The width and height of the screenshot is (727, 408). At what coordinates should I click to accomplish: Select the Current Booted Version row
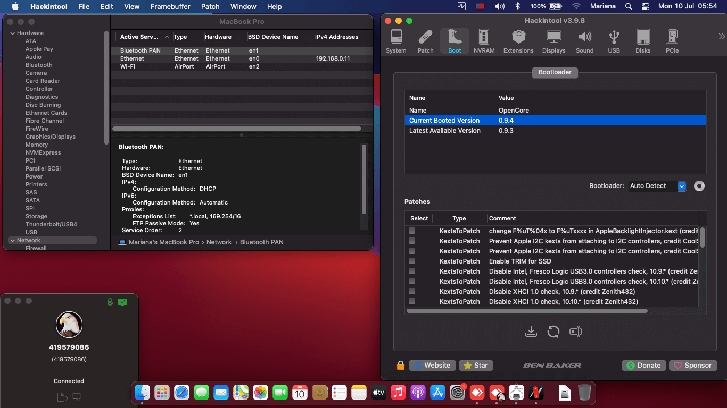pos(556,121)
